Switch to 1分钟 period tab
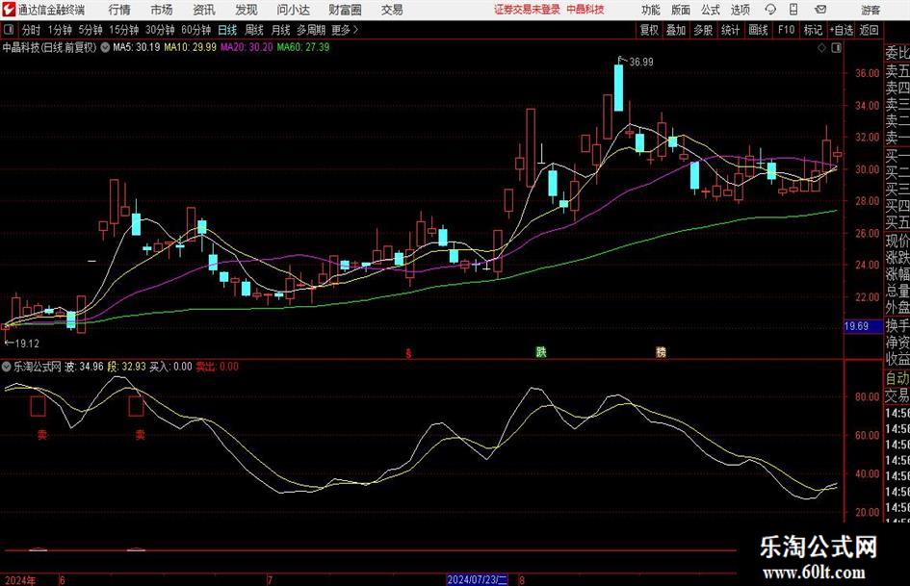The height and width of the screenshot is (586, 910). (60, 30)
